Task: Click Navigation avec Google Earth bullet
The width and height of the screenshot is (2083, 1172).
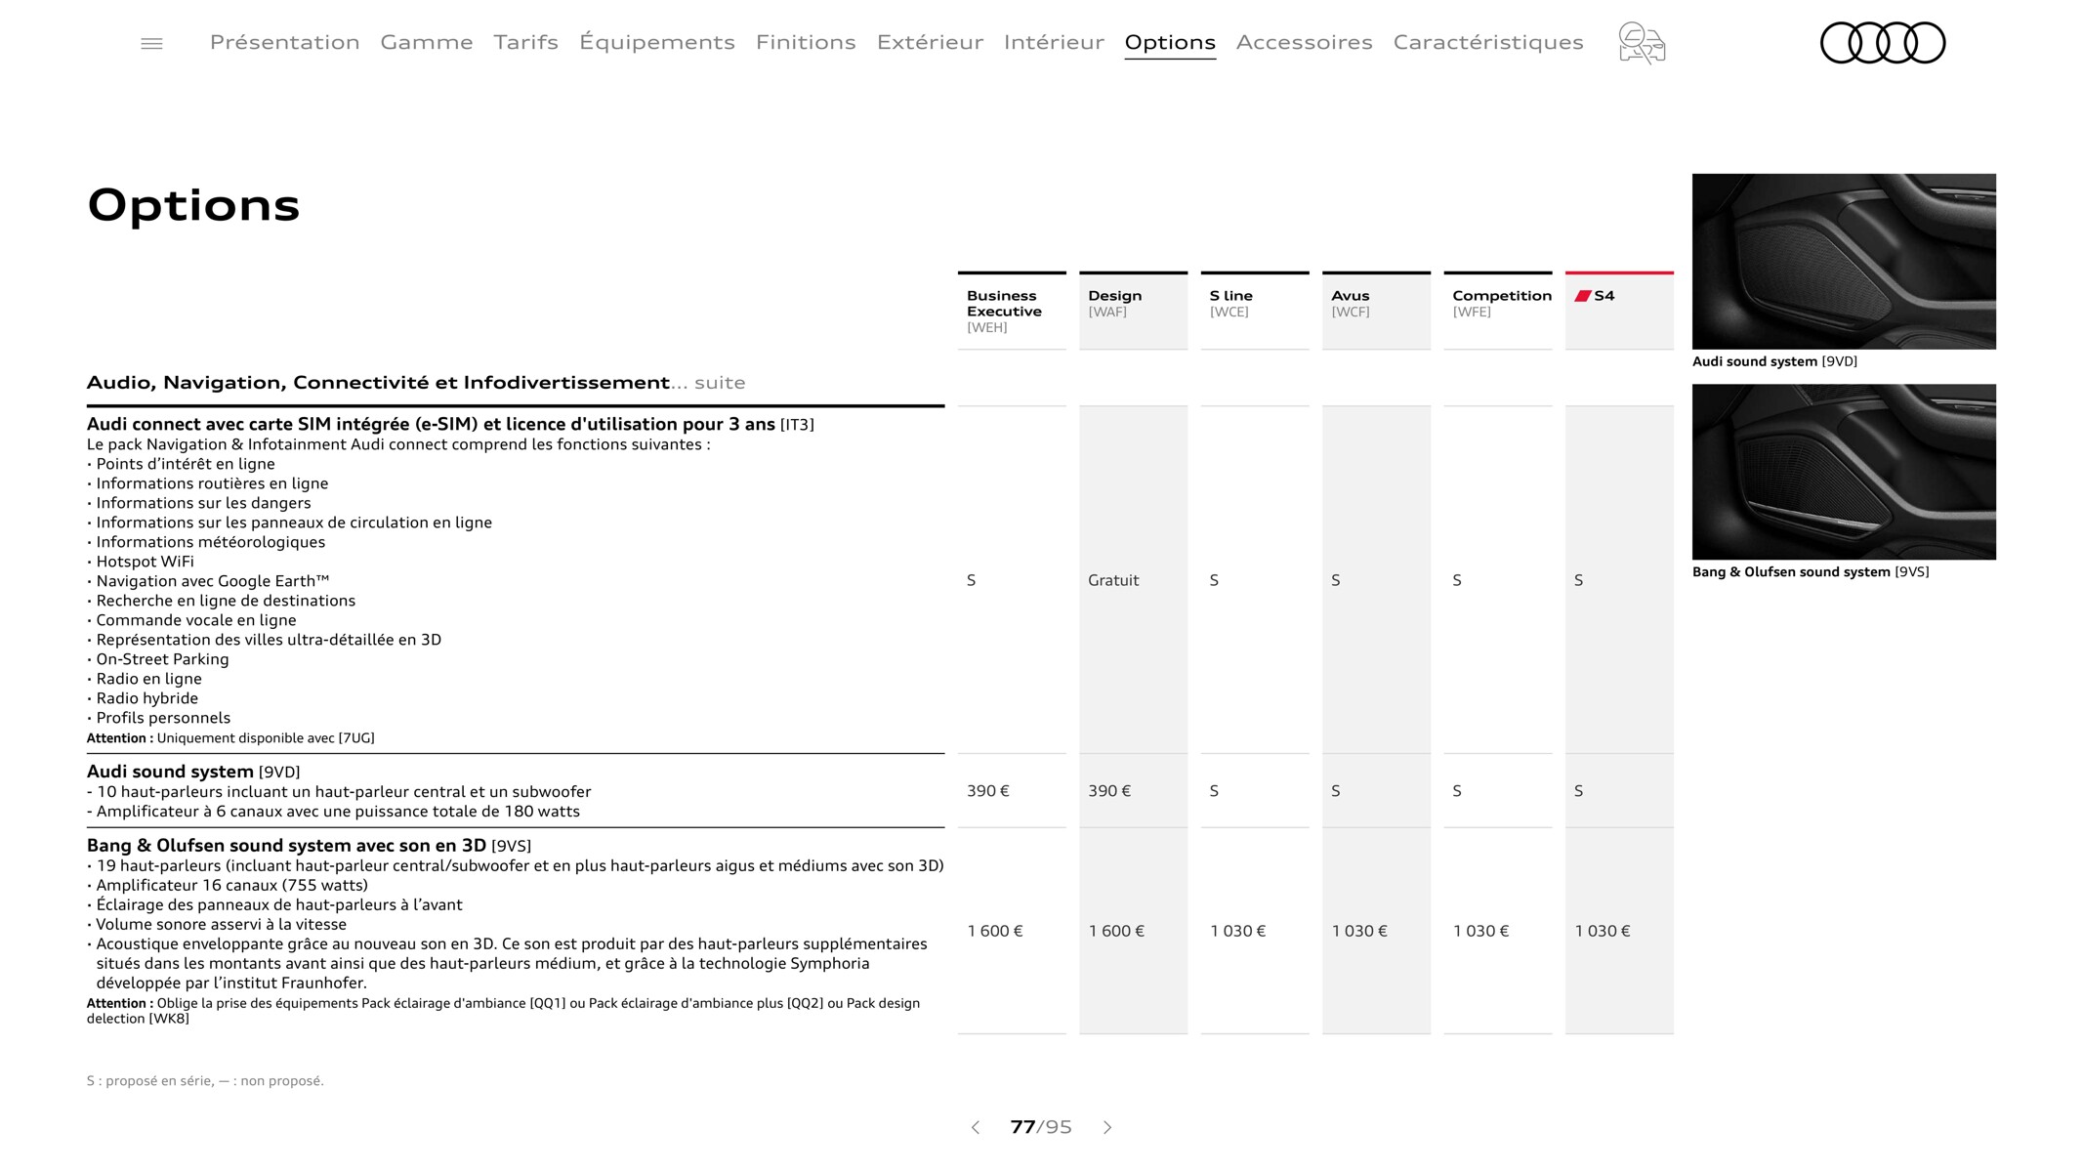Action: click(x=208, y=581)
